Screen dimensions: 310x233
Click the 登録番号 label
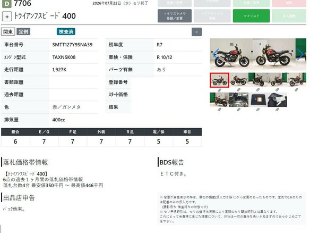tap(118, 82)
